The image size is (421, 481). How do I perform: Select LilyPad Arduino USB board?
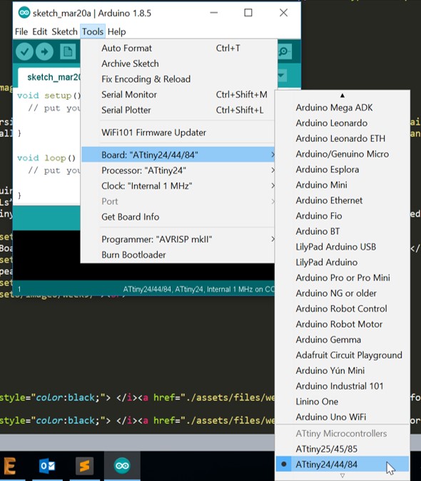(x=343, y=247)
